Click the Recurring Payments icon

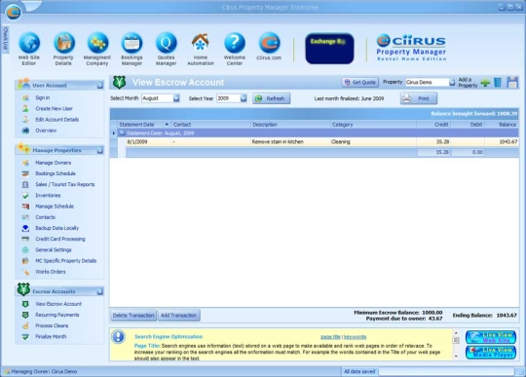(25, 315)
